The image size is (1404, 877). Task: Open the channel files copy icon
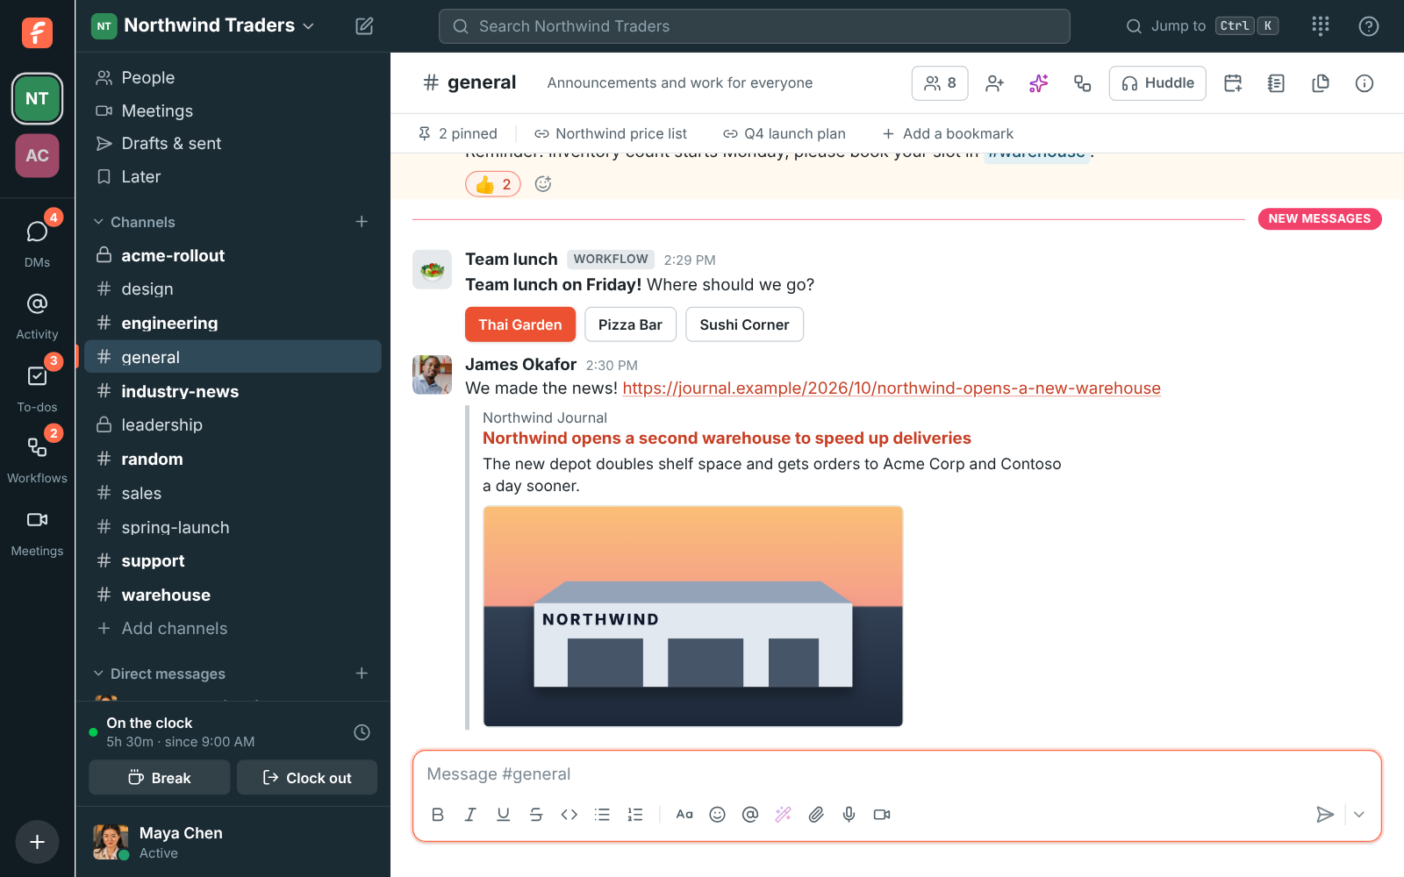click(1321, 83)
